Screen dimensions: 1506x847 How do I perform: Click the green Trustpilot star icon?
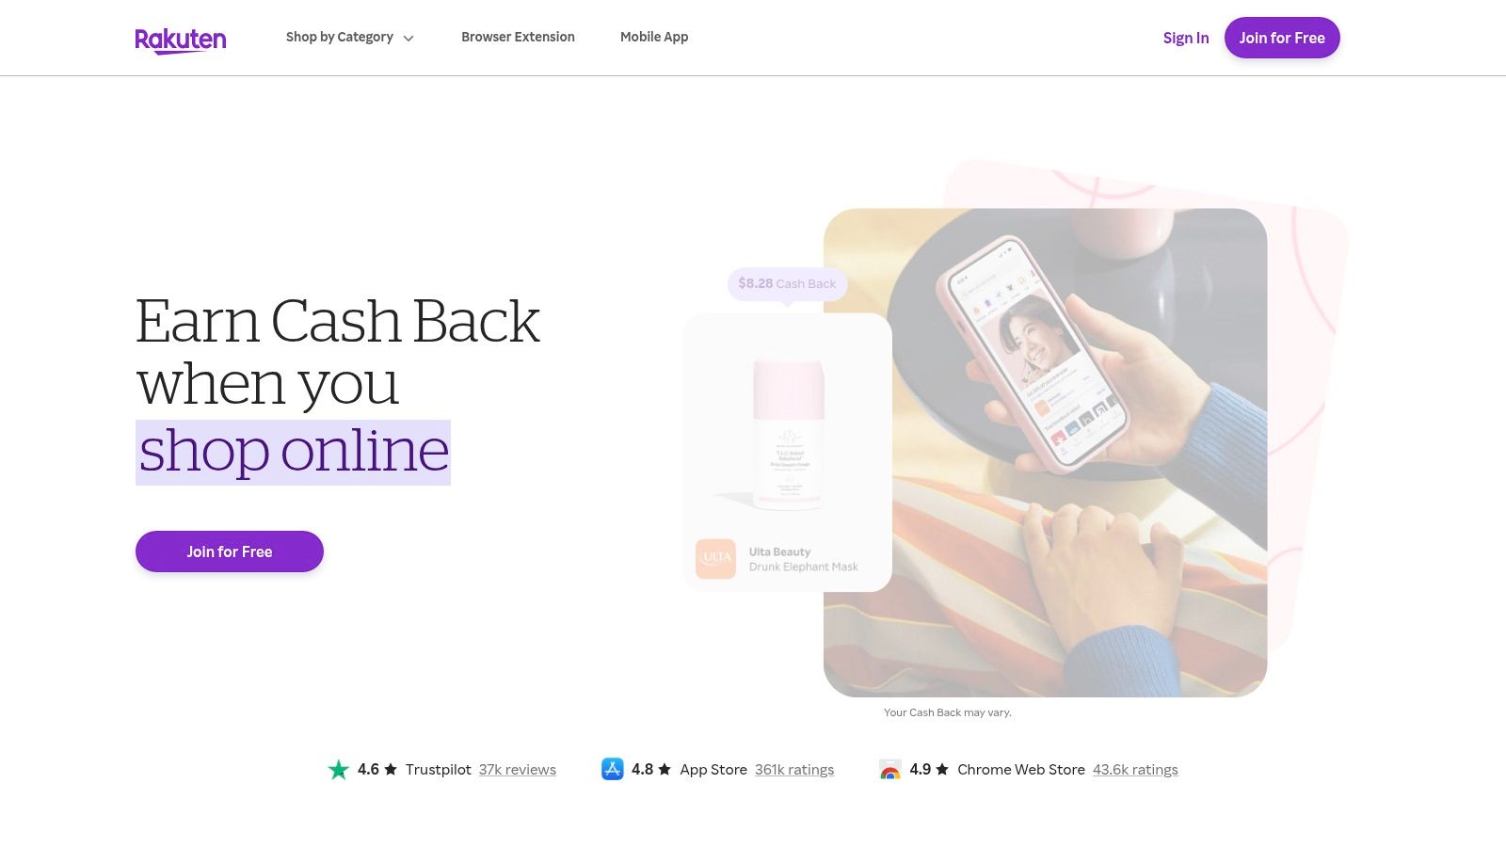[x=338, y=770]
